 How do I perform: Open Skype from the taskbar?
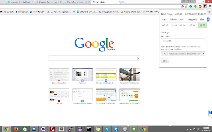107,129
